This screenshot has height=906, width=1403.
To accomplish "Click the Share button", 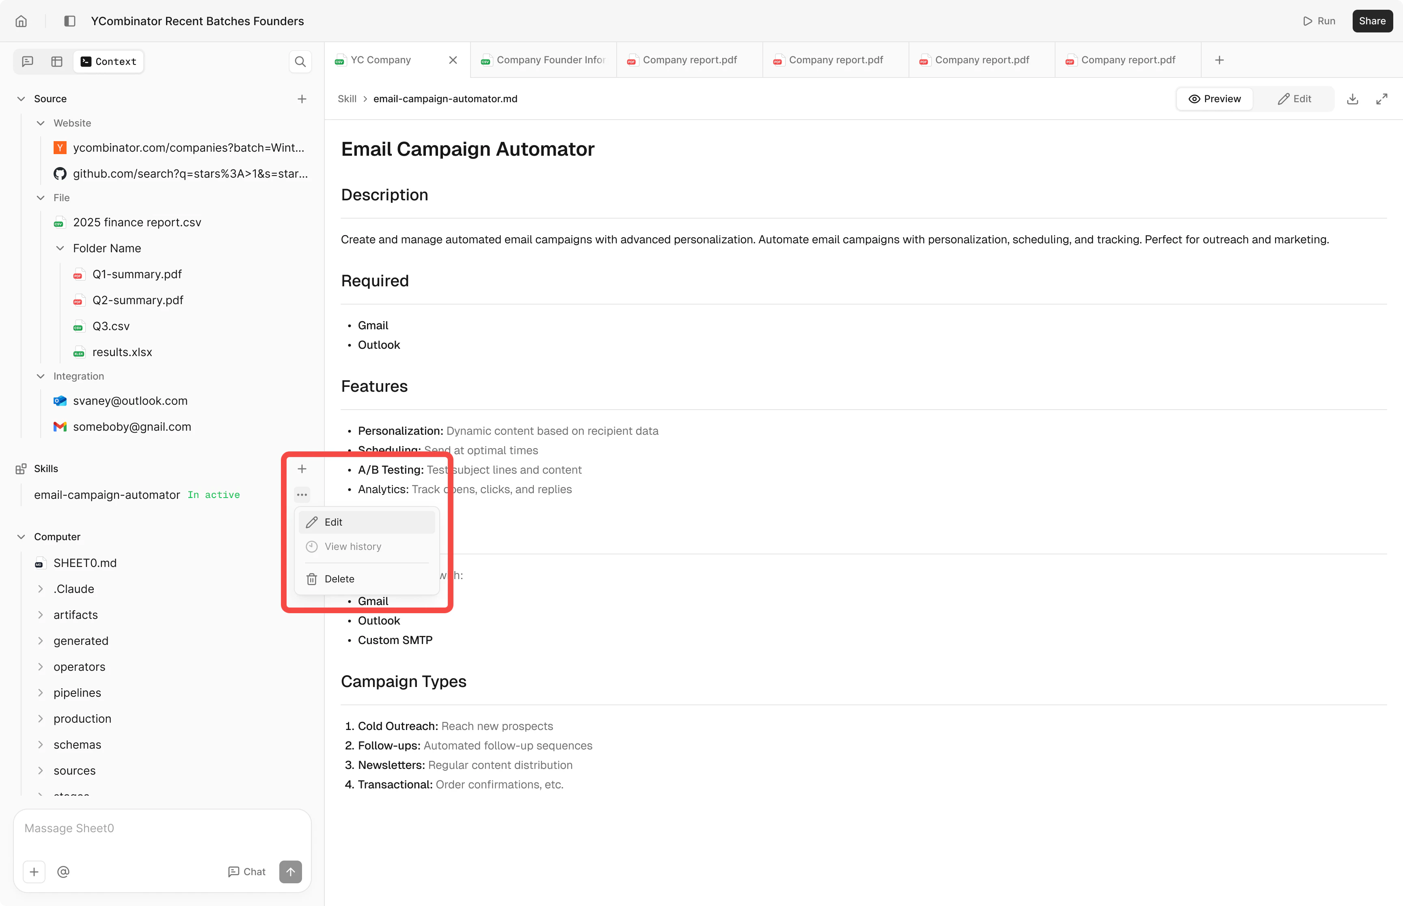I will pyautogui.click(x=1372, y=21).
